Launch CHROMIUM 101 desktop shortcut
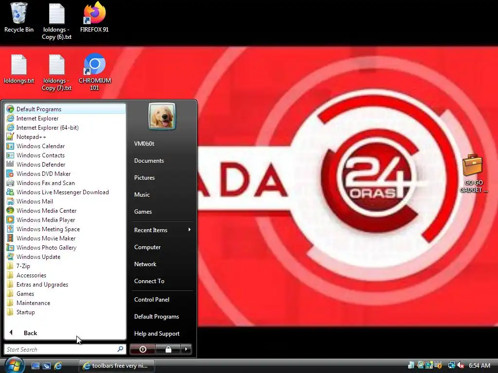498x373 pixels. point(95,72)
